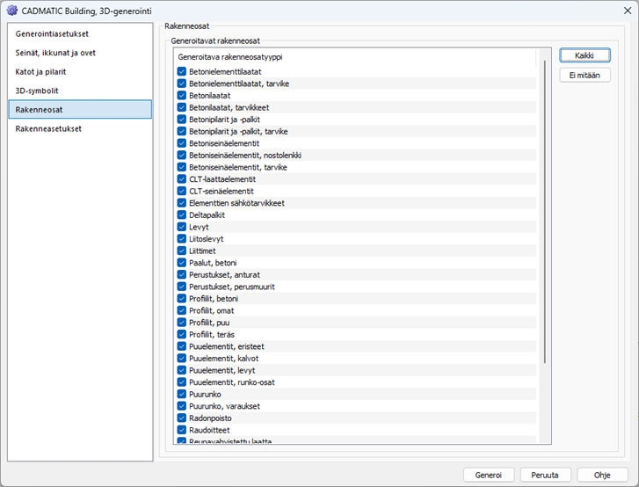Go to the Rakenneasetukset page
The height and width of the screenshot is (487, 639).
[48, 128]
